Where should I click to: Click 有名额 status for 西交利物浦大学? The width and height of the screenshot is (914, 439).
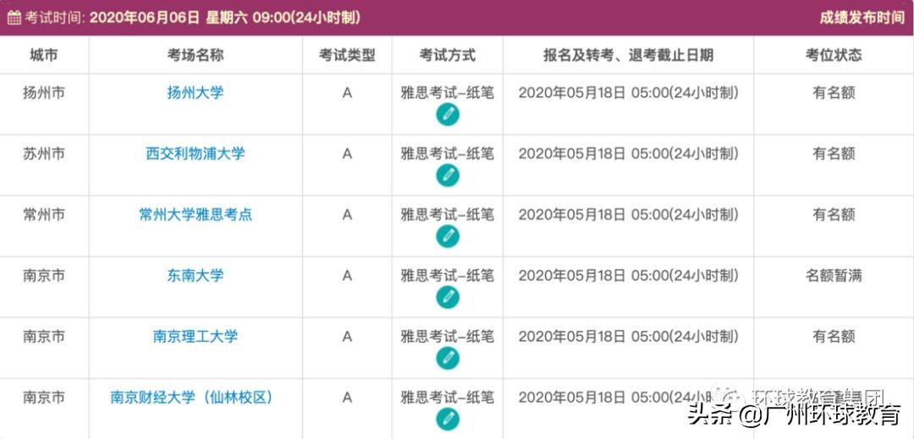(834, 154)
